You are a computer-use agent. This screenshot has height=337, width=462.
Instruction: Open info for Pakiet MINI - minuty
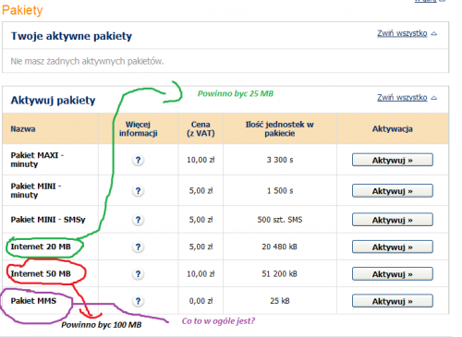tap(138, 191)
